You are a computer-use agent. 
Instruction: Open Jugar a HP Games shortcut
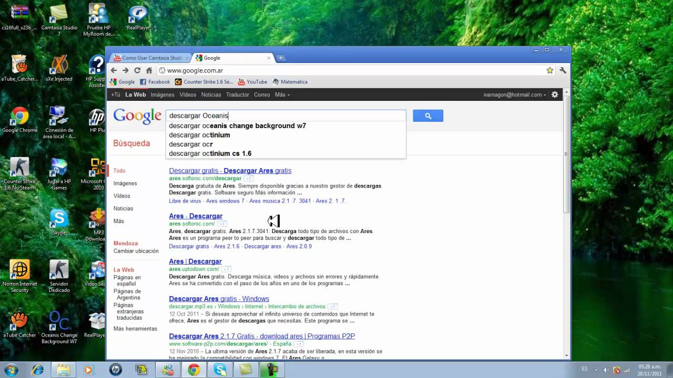pos(59,174)
